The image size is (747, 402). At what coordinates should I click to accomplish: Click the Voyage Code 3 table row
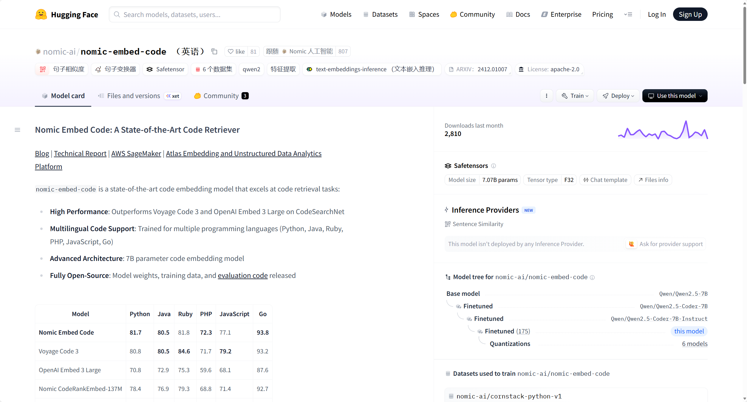point(154,351)
